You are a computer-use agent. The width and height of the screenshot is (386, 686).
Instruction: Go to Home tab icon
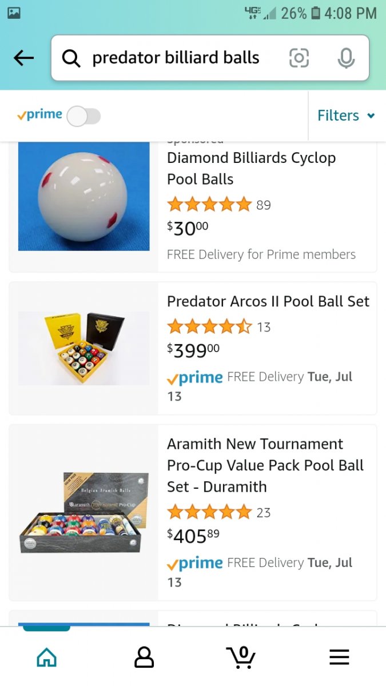tap(46, 657)
